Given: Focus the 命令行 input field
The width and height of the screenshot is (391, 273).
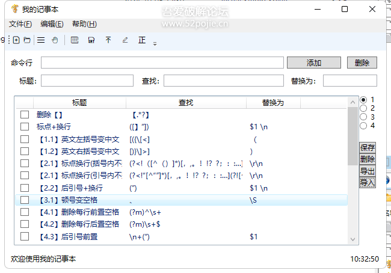Looking at the screenshot, I should pyautogui.click(x=162, y=63).
